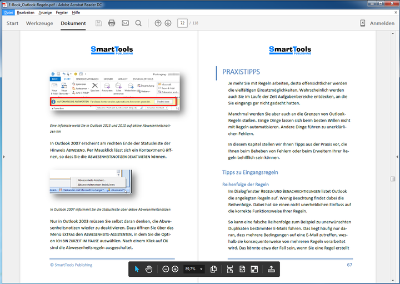Screen dimensions: 400x284
Task: Click the scrollbar up arrow
Action: [393, 33]
